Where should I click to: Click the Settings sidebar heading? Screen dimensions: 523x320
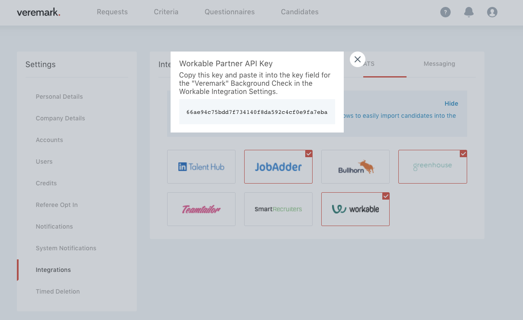(x=41, y=65)
